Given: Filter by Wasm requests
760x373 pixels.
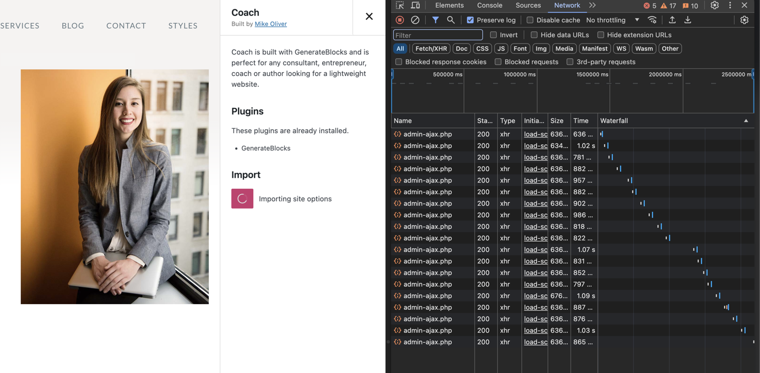Looking at the screenshot, I should click(x=644, y=48).
